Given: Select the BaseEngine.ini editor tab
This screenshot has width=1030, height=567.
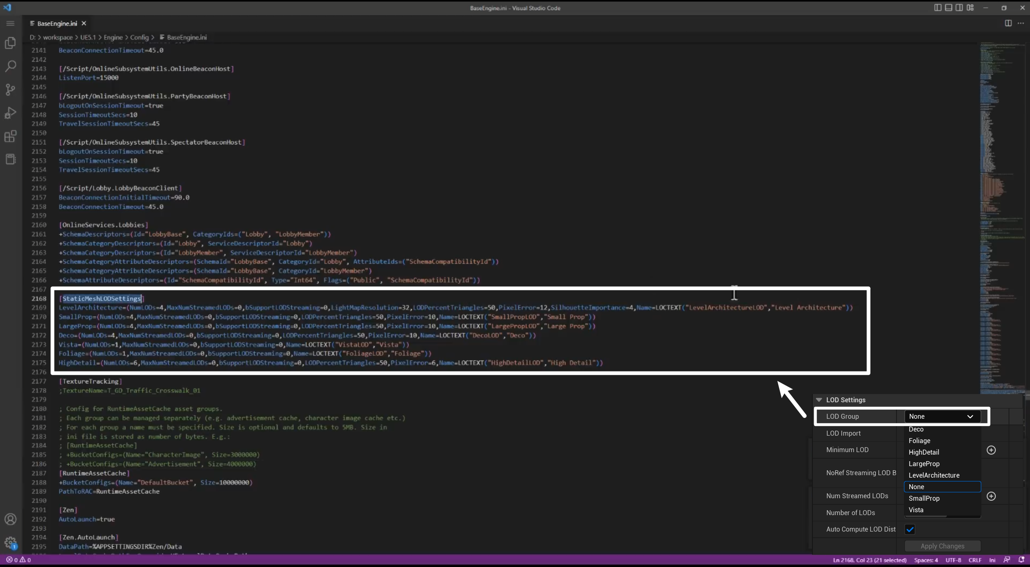Looking at the screenshot, I should [57, 23].
